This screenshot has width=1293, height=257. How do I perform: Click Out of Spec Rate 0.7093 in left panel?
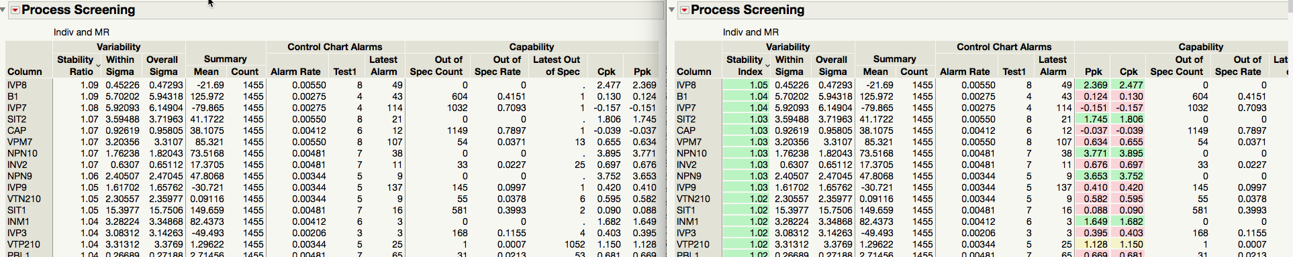(x=512, y=108)
